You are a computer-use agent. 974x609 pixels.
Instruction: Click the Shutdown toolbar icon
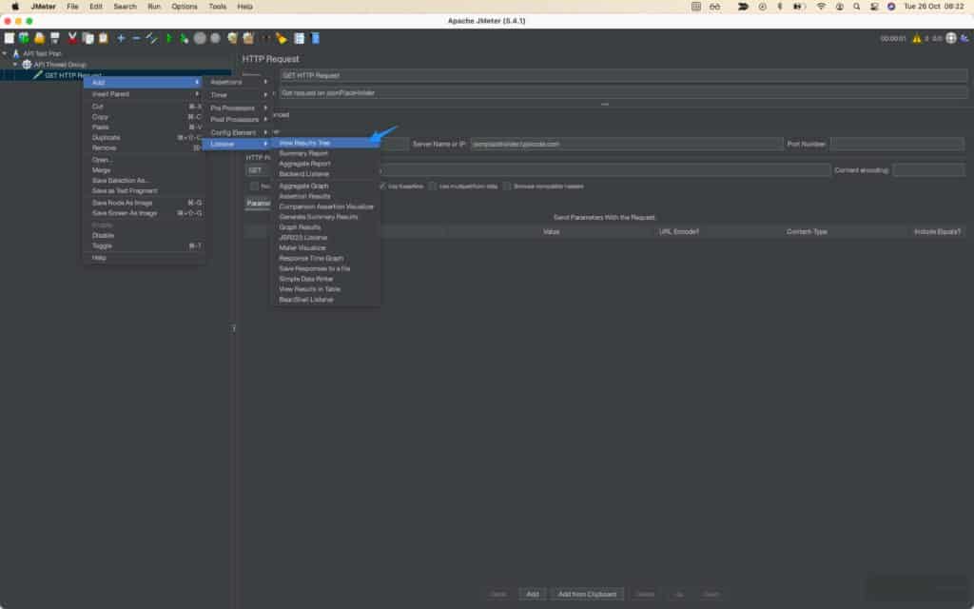(215, 38)
